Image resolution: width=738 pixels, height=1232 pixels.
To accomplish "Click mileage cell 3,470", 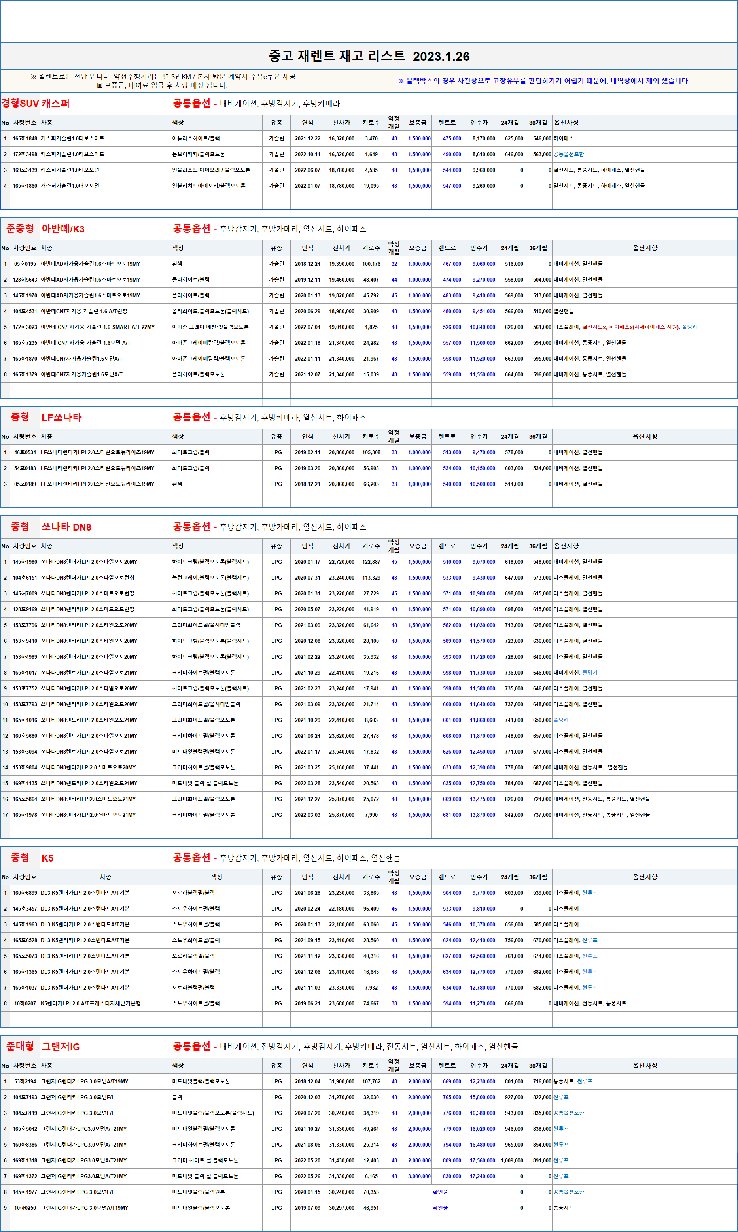I will [371, 139].
